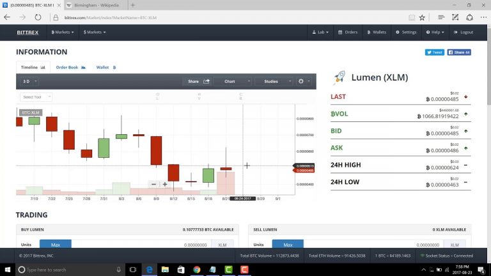This screenshot has height=276, width=491.
Task: Open the chart settings gear menu
Action: (304, 81)
